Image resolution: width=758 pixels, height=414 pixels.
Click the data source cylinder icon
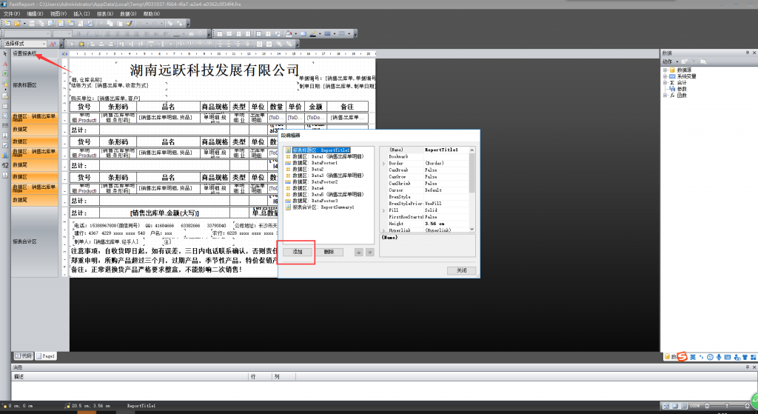pyautogui.click(x=672, y=70)
